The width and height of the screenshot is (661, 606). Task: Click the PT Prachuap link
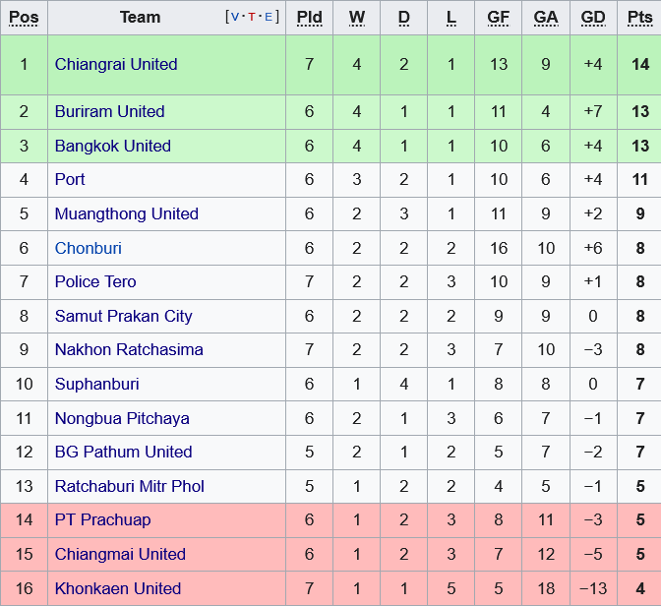click(x=102, y=519)
